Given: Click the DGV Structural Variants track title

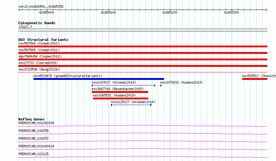Looking at the screenshot, I should pos(43,40).
